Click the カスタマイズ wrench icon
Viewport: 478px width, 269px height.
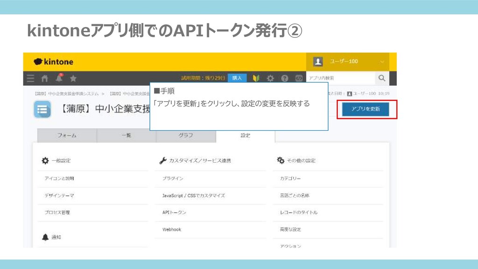coord(163,161)
